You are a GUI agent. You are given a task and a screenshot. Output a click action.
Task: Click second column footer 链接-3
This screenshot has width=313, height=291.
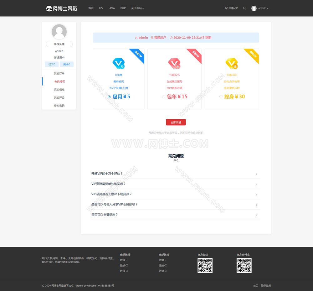(x=163, y=271)
